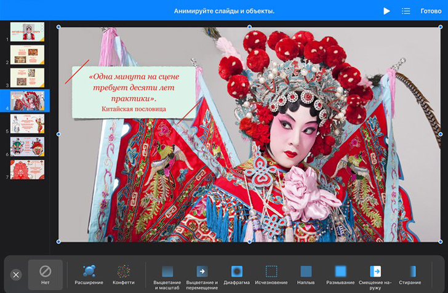Switch to slide 5 thumbnail
The height and width of the screenshot is (293, 448).
(27, 123)
